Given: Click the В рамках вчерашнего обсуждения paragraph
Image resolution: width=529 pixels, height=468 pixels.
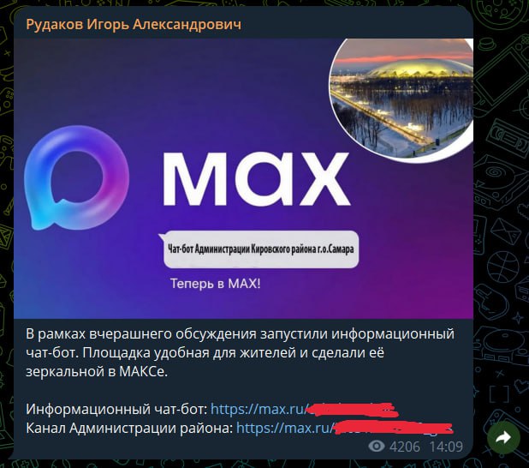Looking at the screenshot, I should (241, 352).
